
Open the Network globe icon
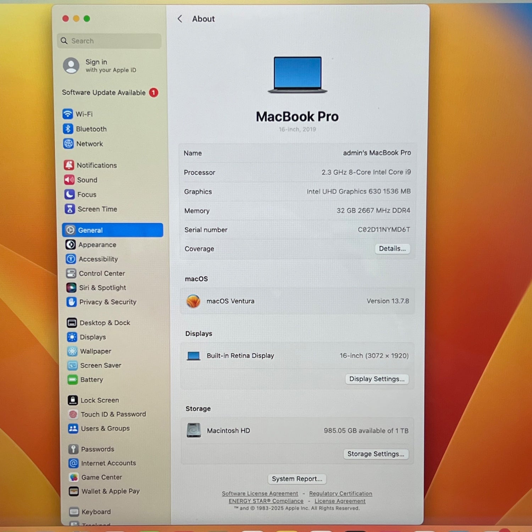(68, 144)
